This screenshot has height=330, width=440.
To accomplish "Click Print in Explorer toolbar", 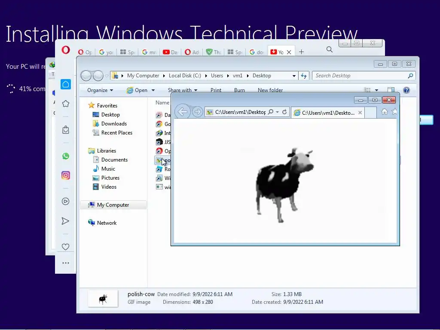I will point(216,90).
